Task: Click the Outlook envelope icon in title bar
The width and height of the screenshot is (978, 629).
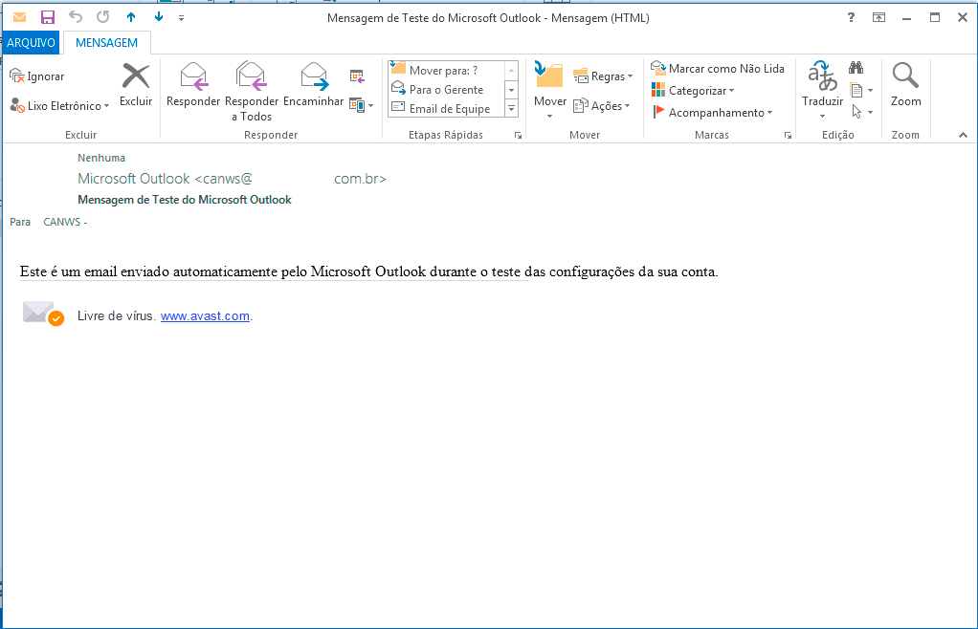Action: tap(19, 17)
